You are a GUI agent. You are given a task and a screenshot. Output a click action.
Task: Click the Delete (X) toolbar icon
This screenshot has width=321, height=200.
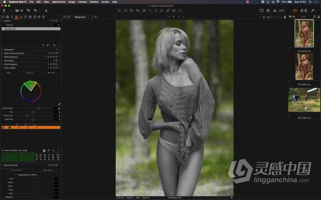click(x=22, y=11)
